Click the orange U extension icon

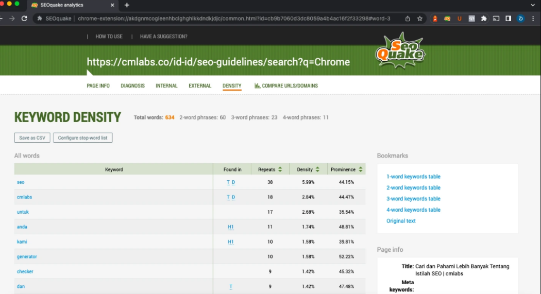[459, 19]
